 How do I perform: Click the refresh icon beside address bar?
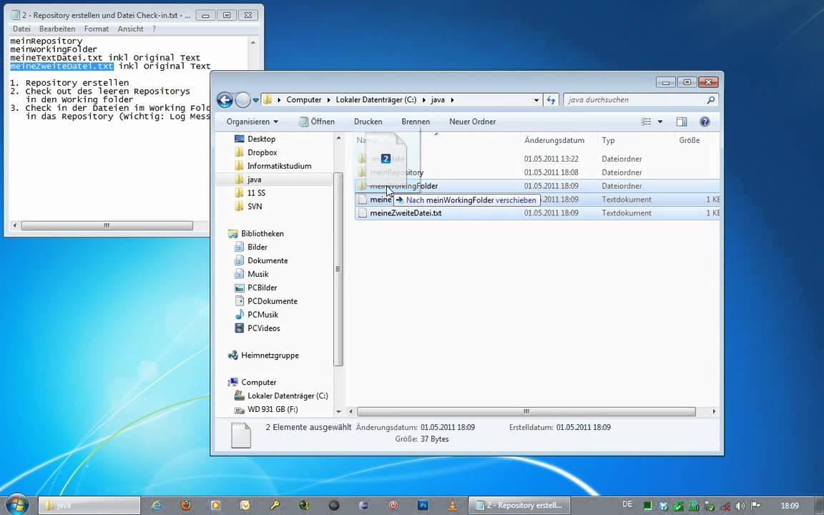551,100
